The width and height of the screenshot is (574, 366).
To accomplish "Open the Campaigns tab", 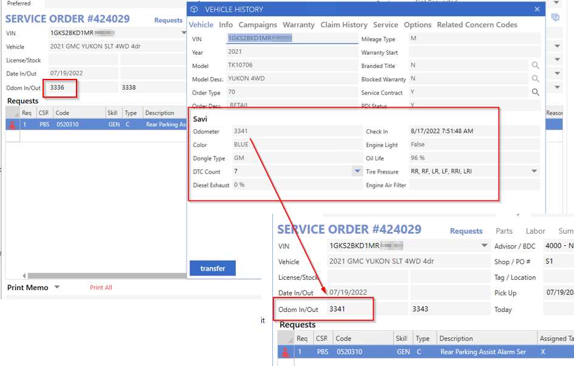I will pos(258,24).
